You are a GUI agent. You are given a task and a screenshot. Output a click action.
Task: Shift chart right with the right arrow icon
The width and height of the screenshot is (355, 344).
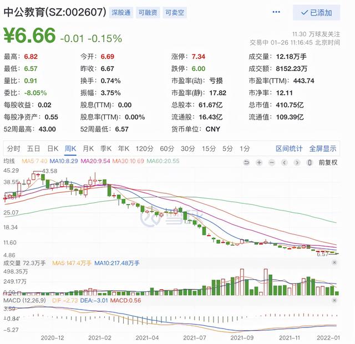pos(297,162)
